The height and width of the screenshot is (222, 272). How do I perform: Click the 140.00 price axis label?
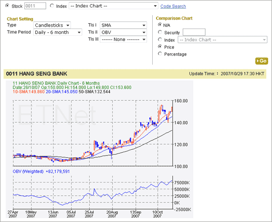(x=181, y=123)
